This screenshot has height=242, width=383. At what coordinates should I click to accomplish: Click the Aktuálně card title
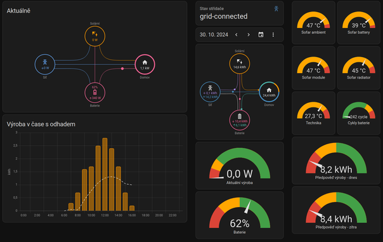pos(18,11)
